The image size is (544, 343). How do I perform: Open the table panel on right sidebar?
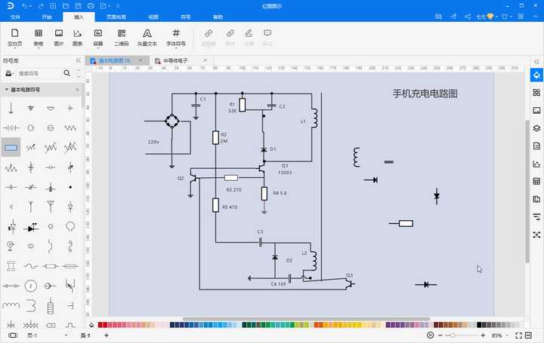click(536, 182)
